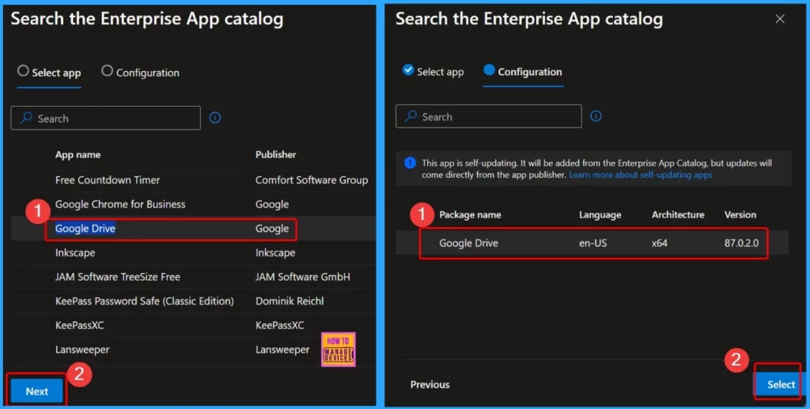Sort by 'App name' column header

78,154
